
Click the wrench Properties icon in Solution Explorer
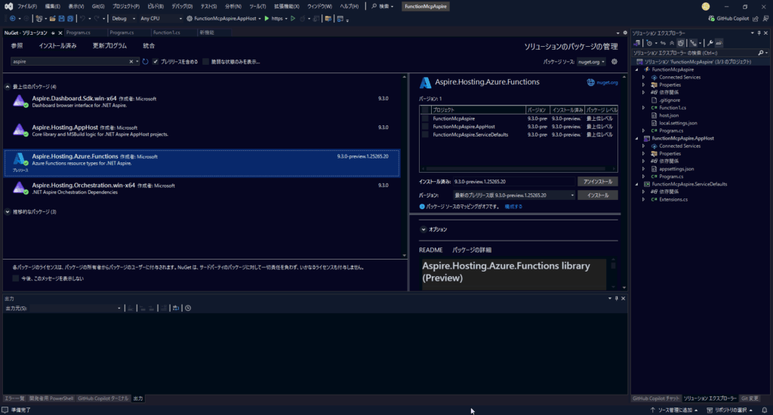point(710,43)
